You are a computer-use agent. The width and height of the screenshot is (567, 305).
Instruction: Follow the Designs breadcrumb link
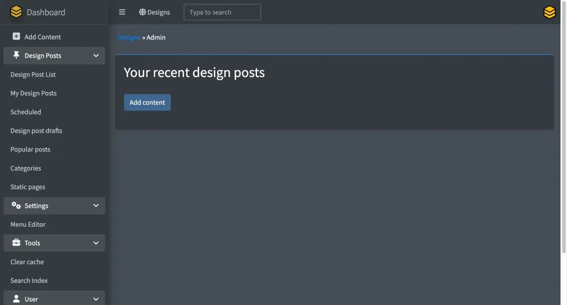129,38
